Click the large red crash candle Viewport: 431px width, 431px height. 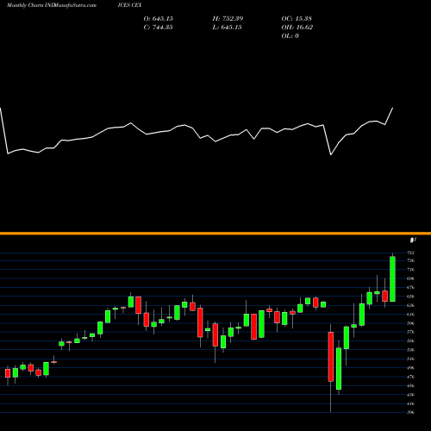click(331, 357)
